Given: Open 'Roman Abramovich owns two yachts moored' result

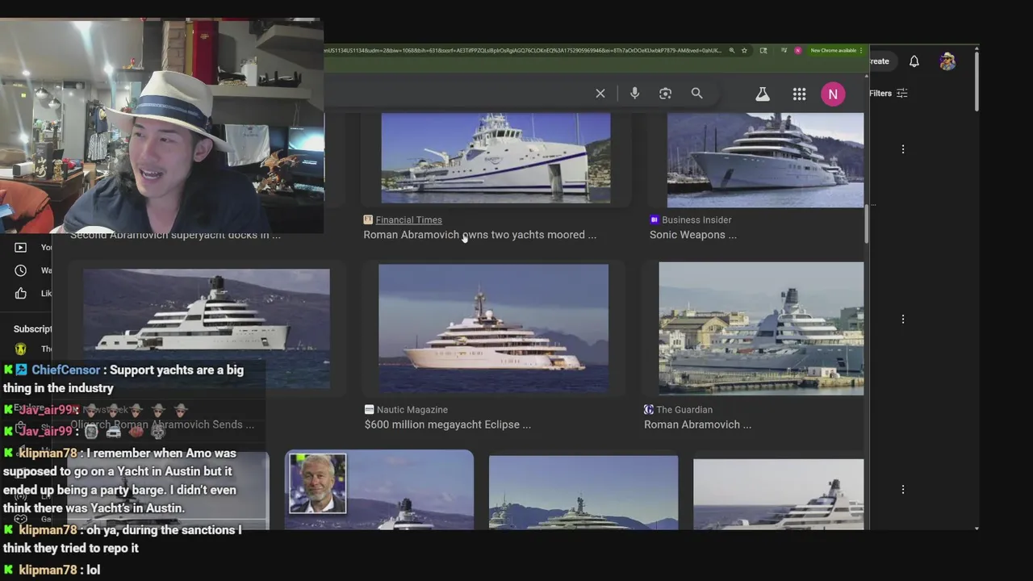Looking at the screenshot, I should click(480, 235).
